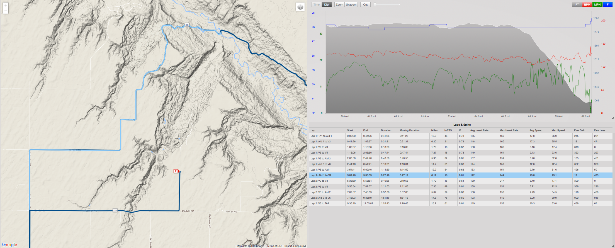
Task: Grab the chart panel resize corner handle
Action: [613, 118]
